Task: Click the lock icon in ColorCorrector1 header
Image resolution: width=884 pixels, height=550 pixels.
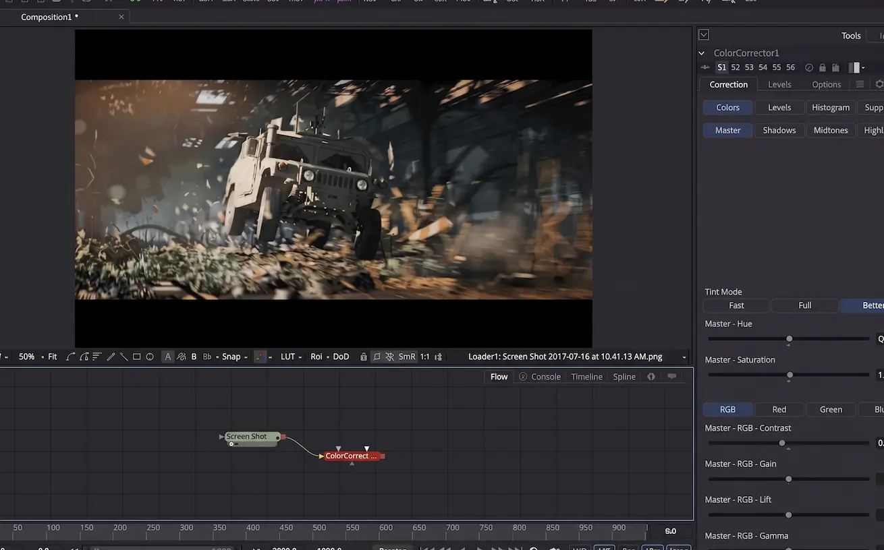Action: click(822, 67)
